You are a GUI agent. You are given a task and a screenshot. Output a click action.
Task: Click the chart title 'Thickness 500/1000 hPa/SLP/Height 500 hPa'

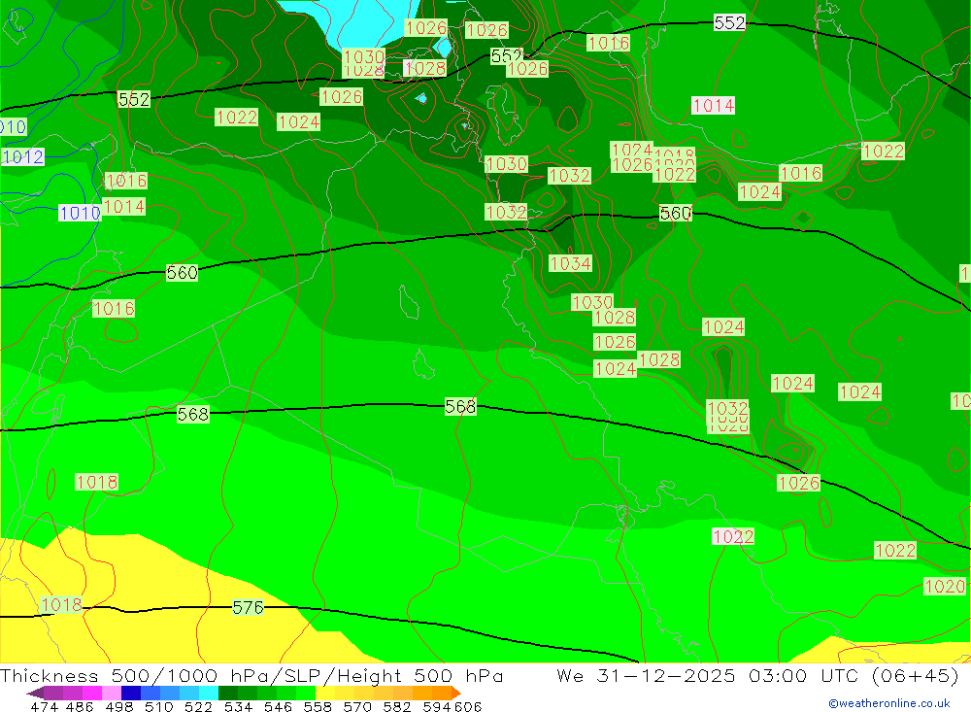coord(251,675)
